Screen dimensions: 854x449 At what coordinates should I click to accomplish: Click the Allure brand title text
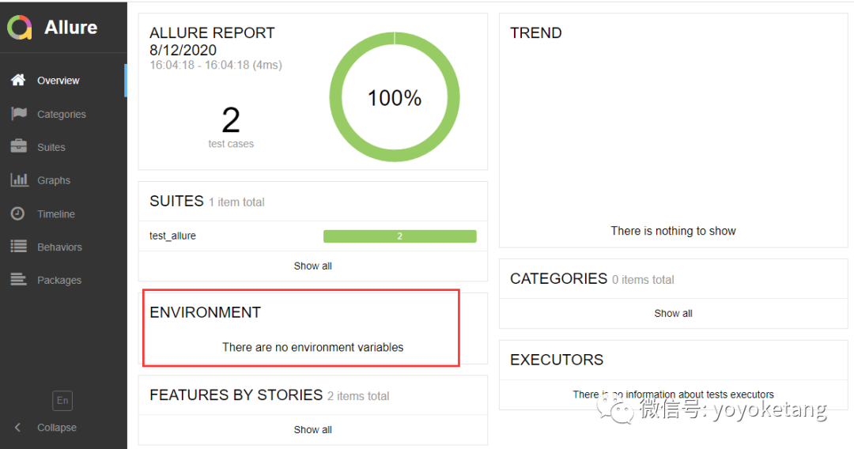(x=71, y=27)
